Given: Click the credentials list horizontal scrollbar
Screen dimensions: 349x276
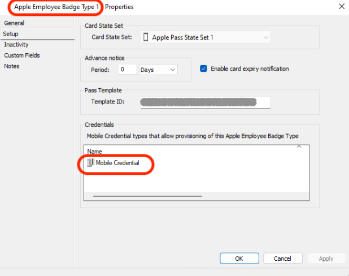Looking at the screenshot, I should click(x=147, y=196).
